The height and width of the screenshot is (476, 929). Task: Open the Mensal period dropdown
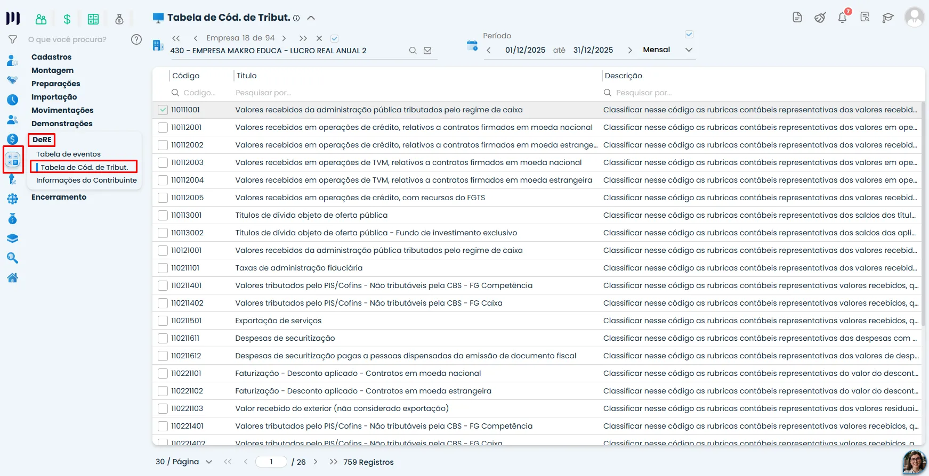pos(668,50)
